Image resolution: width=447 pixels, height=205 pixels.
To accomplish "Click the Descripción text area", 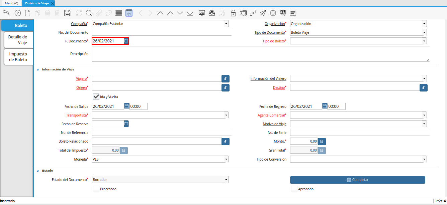I will (x=260, y=54).
